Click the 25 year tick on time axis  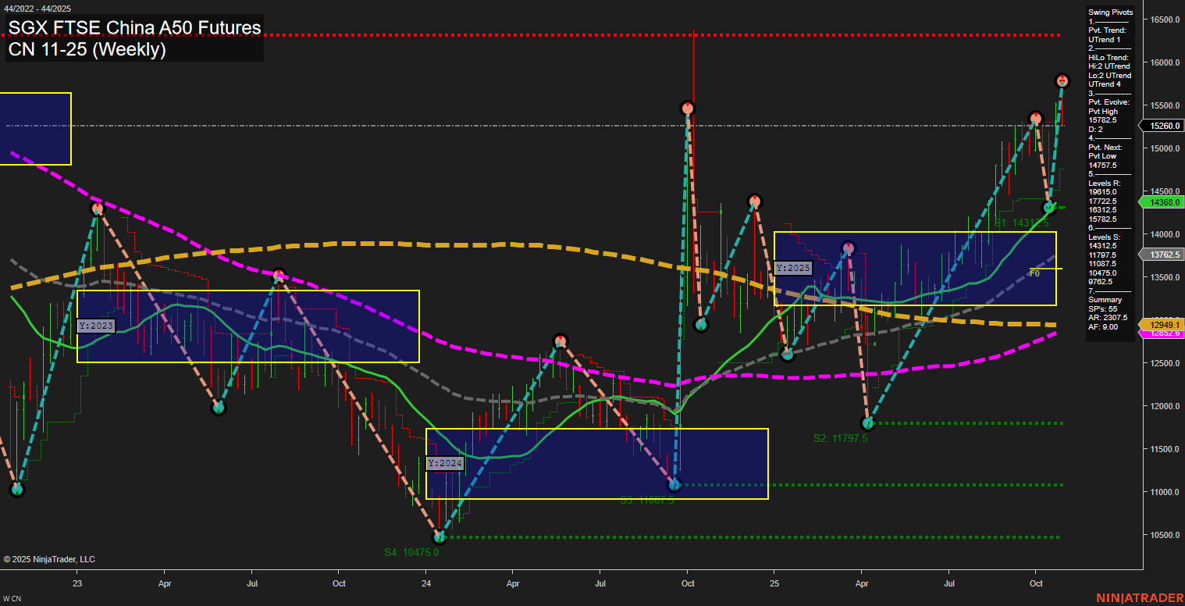[x=774, y=583]
